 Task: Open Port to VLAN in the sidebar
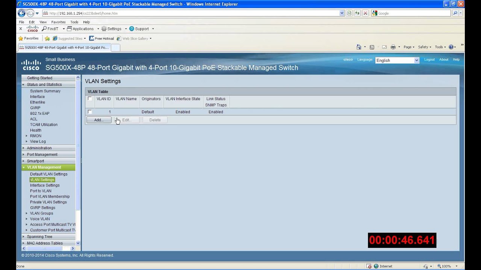tap(41, 191)
